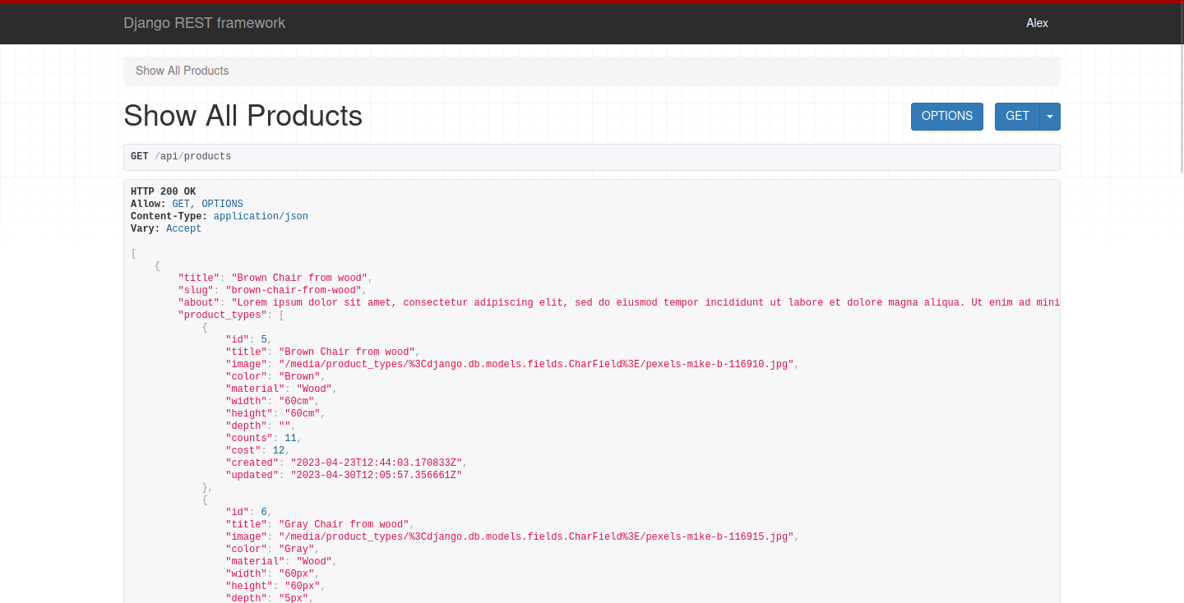1184x603 pixels.
Task: Open the pexels-mike-b-116915.jpg image link
Action: click(x=535, y=536)
